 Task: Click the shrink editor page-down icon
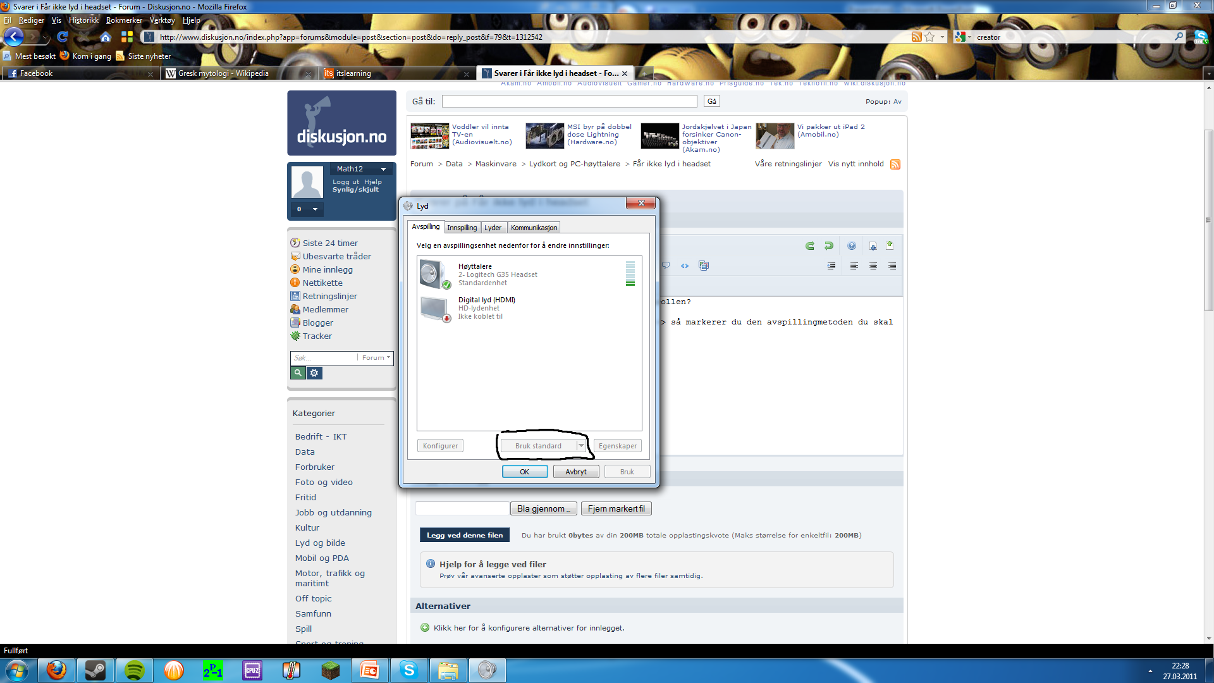pos(873,246)
